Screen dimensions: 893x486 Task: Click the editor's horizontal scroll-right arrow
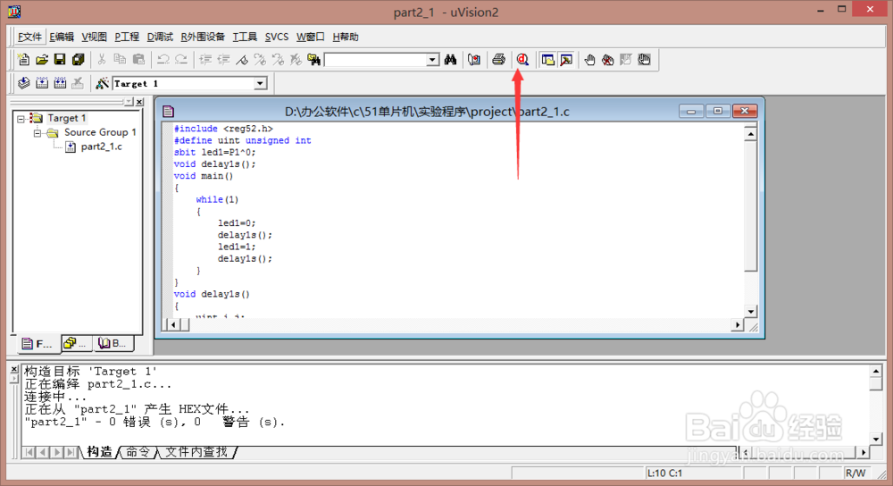tap(738, 325)
